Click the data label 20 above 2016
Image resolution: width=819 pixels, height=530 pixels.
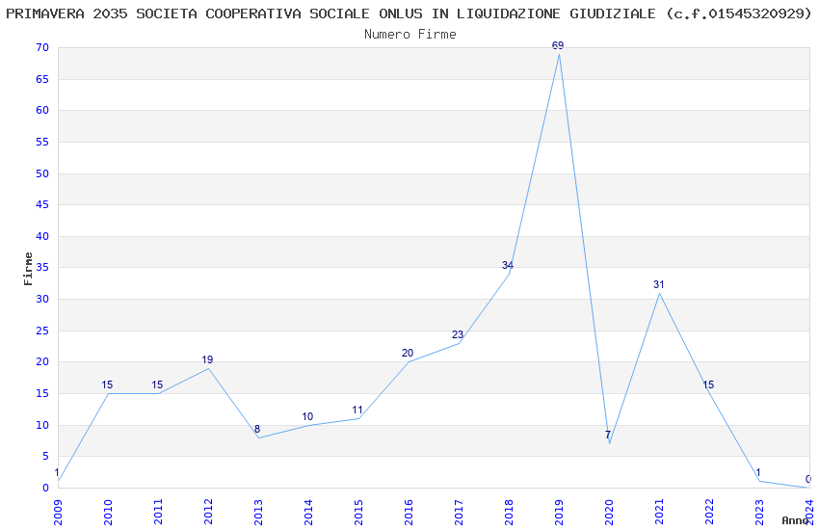[408, 353]
